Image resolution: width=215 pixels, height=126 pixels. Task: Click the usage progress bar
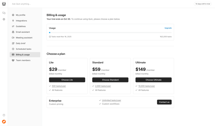110,32
